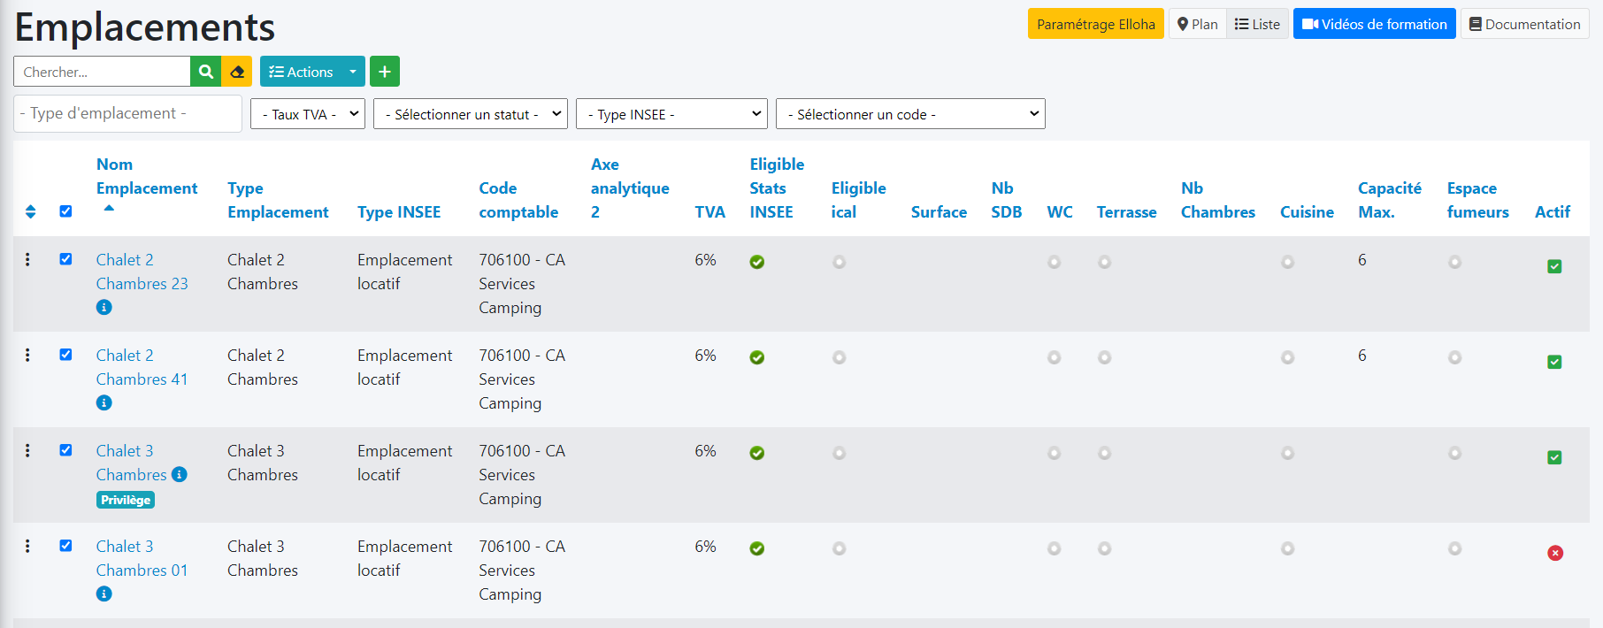
Task: Switch to the Plan view
Action: click(x=1198, y=24)
